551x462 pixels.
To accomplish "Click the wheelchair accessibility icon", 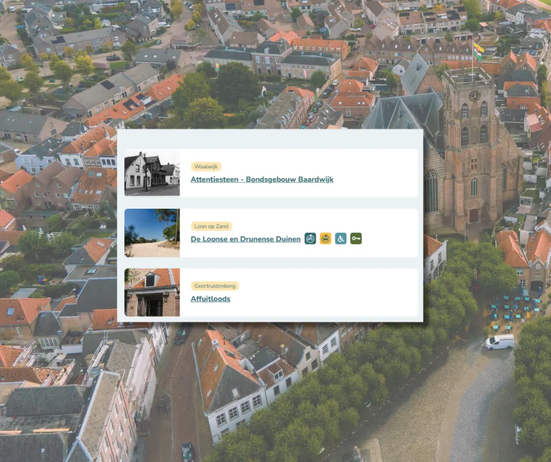I will pos(341,239).
